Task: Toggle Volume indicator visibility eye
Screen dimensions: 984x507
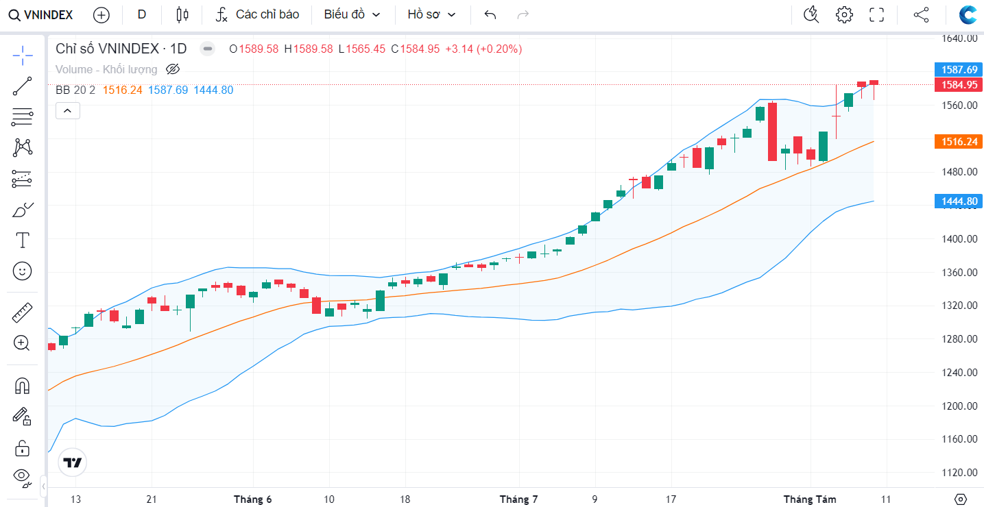Action: pyautogui.click(x=173, y=69)
